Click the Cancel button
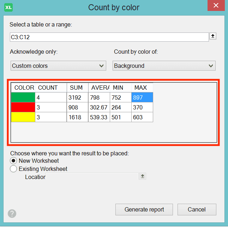228x227 pixels. click(x=197, y=209)
